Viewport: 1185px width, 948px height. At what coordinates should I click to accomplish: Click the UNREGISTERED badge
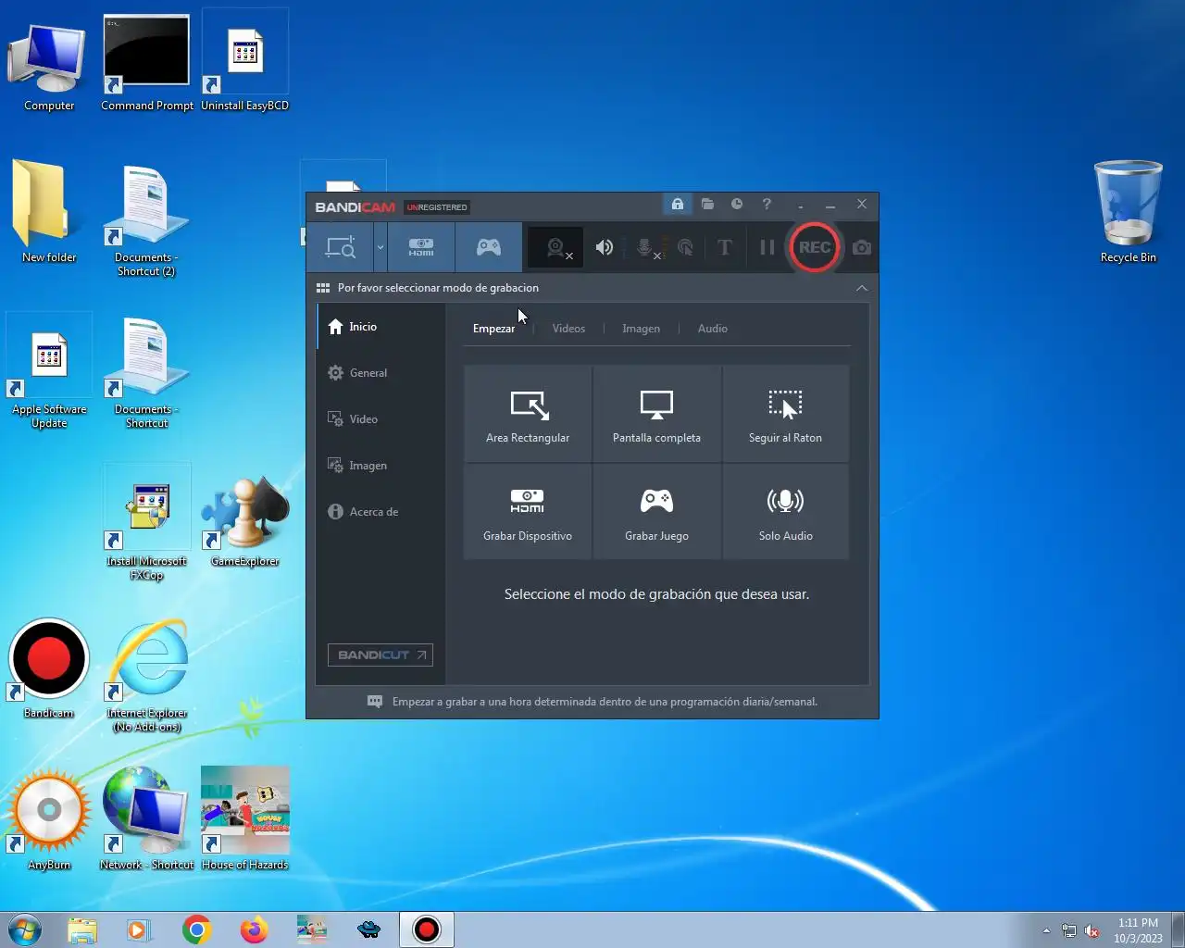(x=437, y=207)
